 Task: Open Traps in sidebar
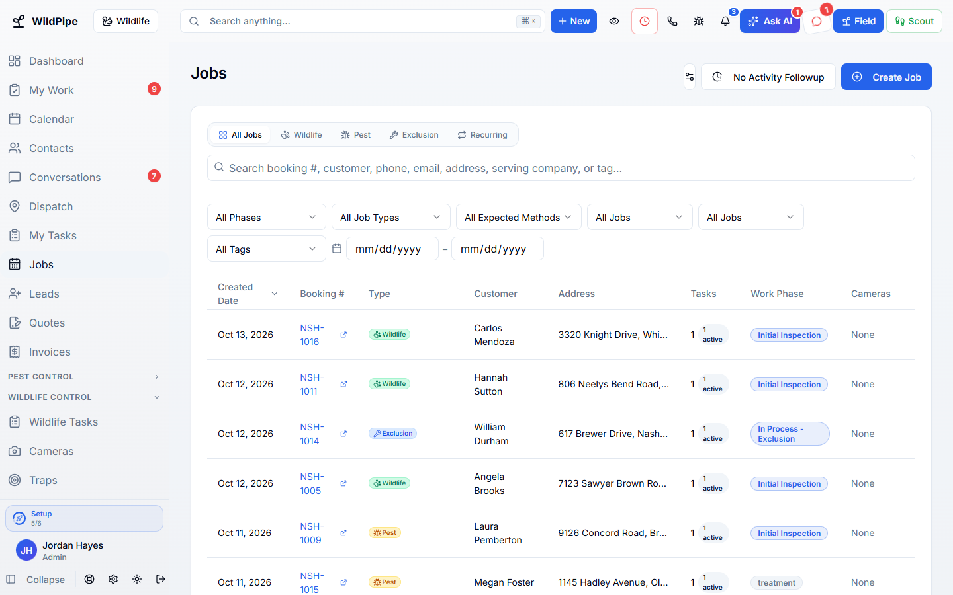pos(85,480)
